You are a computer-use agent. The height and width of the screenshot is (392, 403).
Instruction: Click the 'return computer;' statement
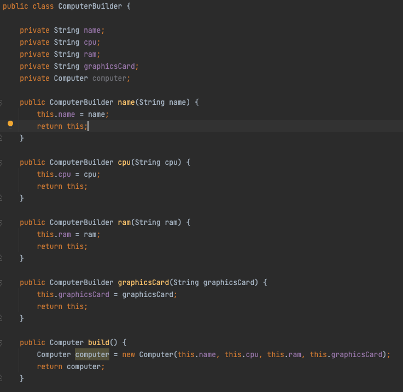click(71, 366)
